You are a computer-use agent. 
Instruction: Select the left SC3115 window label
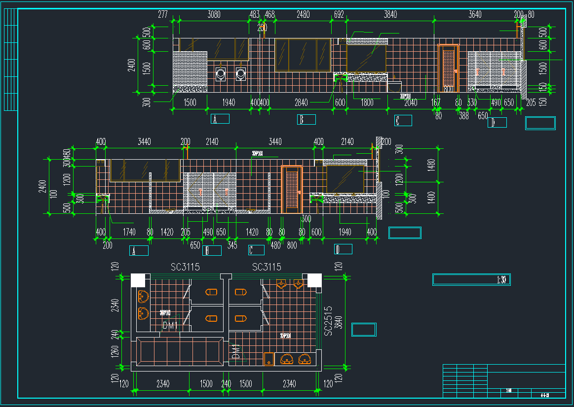point(185,267)
